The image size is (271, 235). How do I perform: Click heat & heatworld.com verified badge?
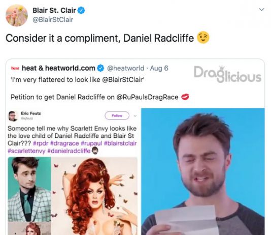(100, 68)
